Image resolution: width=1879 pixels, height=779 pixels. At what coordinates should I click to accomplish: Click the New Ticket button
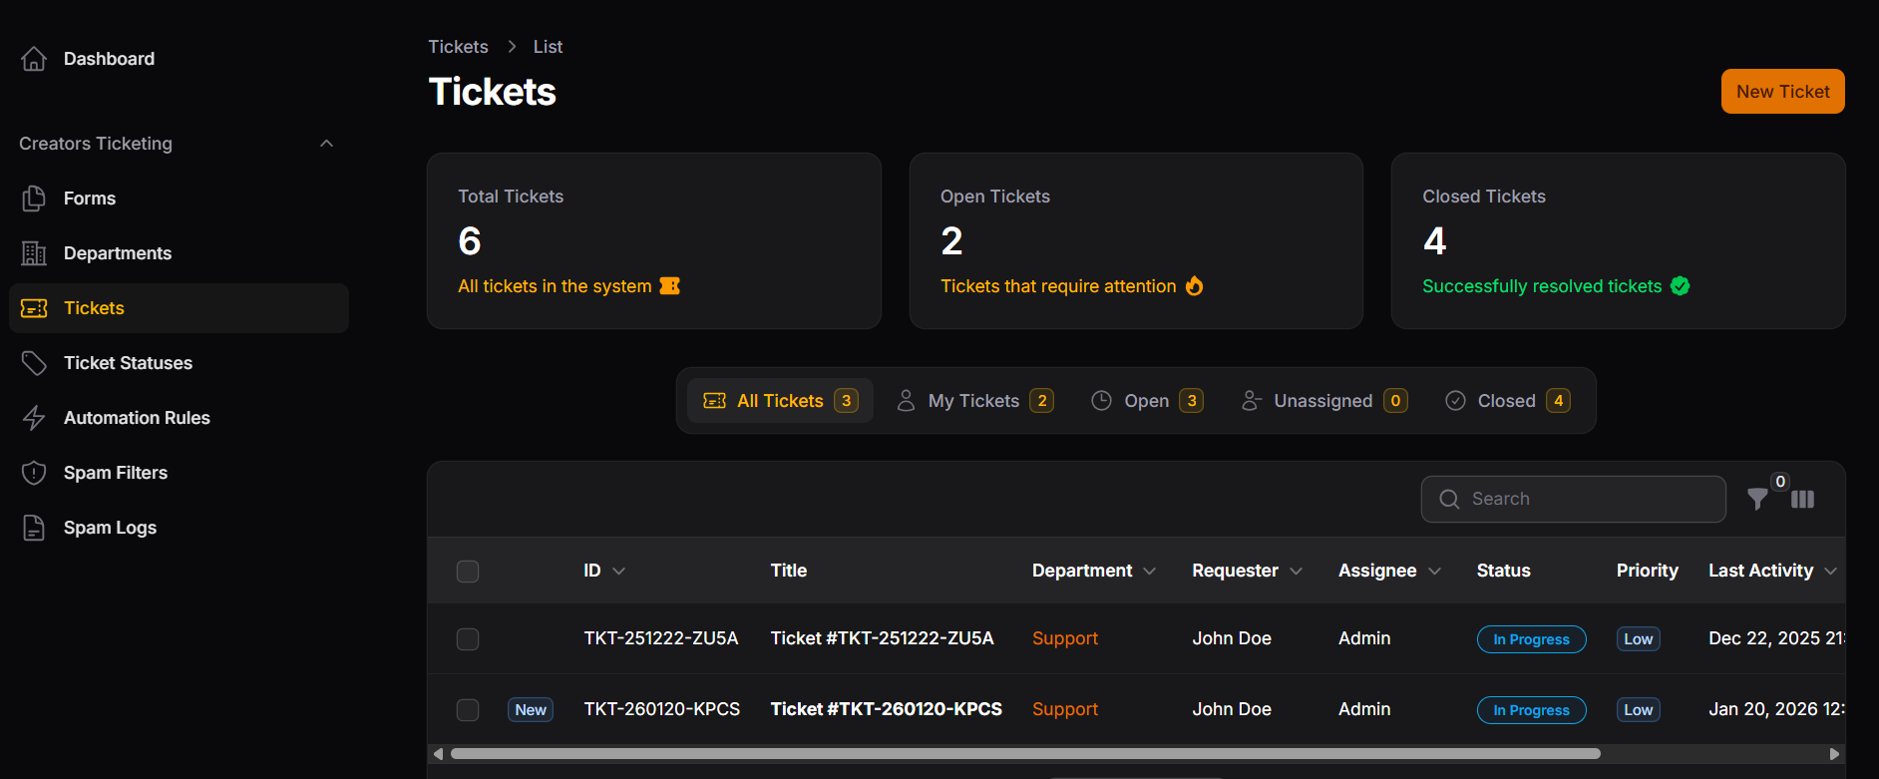pos(1782,92)
